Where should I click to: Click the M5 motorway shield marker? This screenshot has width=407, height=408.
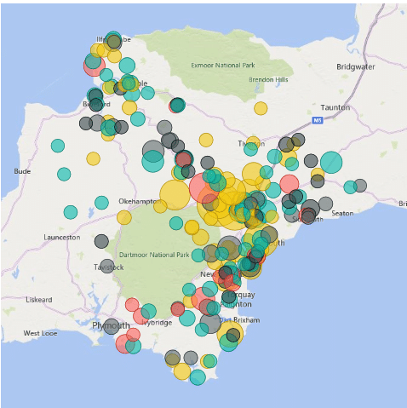pyautogui.click(x=318, y=120)
